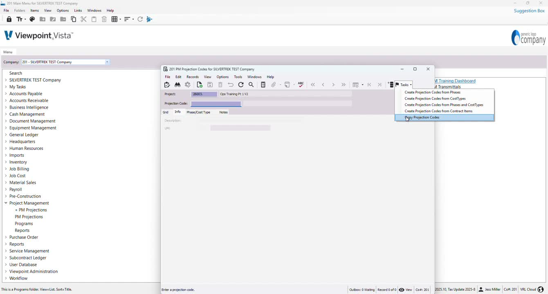Click the Search item in menu tree

click(x=16, y=73)
